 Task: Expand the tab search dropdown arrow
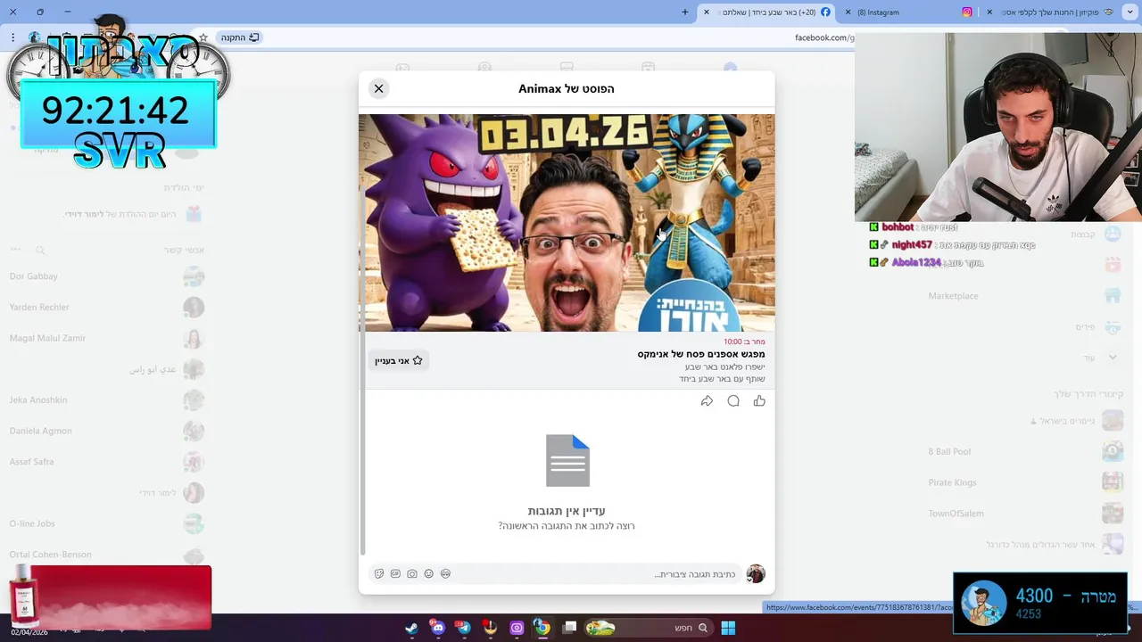click(x=1130, y=12)
